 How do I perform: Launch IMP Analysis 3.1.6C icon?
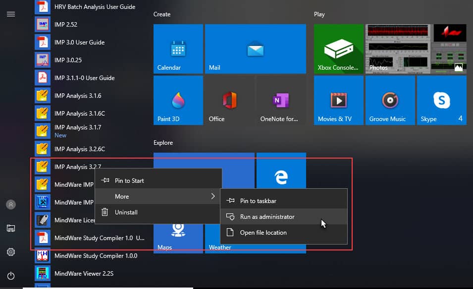pos(43,113)
